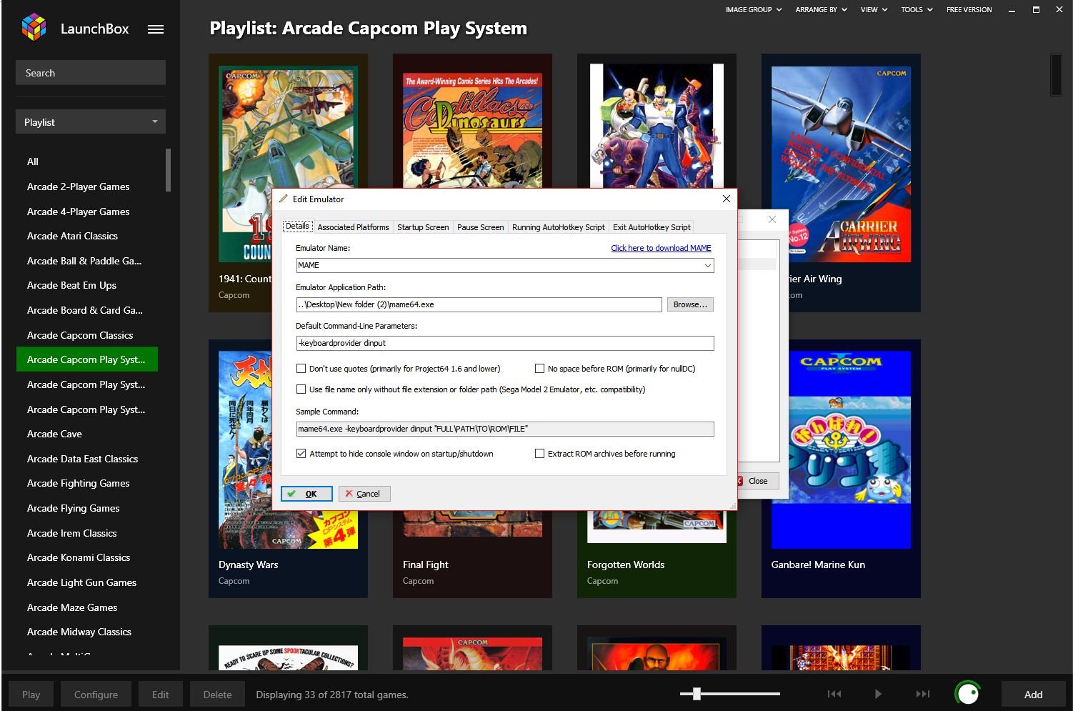This screenshot has width=1073, height=711.
Task: Close the Edit Emulator dialog with X
Action: click(726, 199)
